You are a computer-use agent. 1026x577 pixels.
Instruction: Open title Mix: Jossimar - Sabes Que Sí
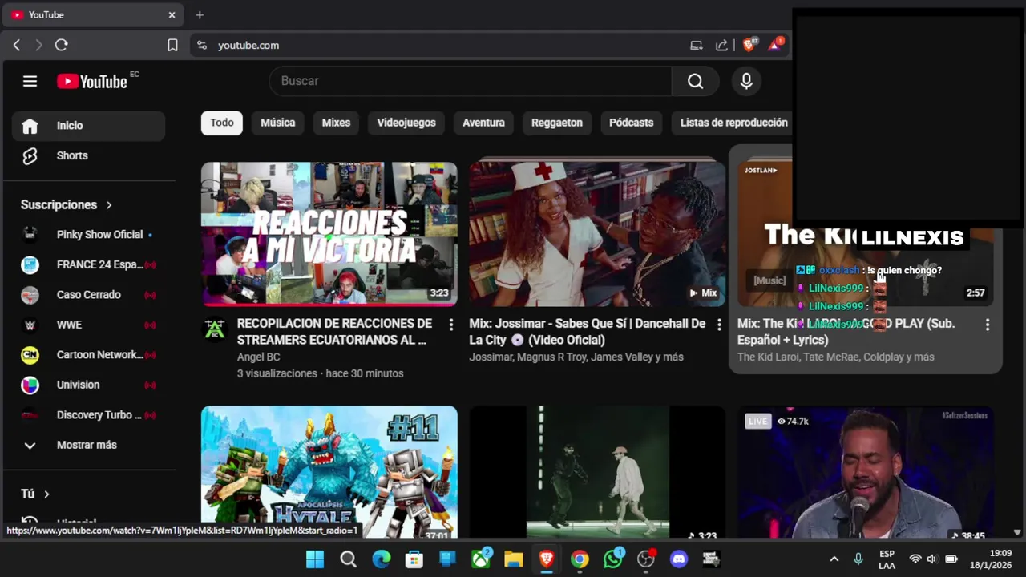pos(588,332)
